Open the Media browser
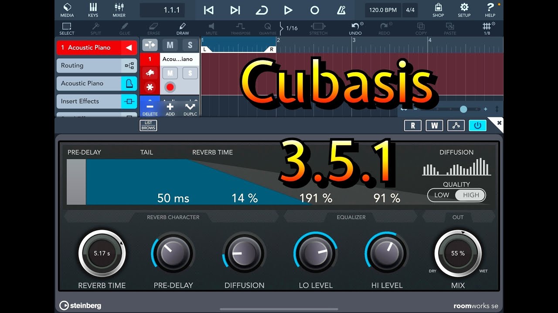Screen dimensions: 558x313 tap(67, 10)
